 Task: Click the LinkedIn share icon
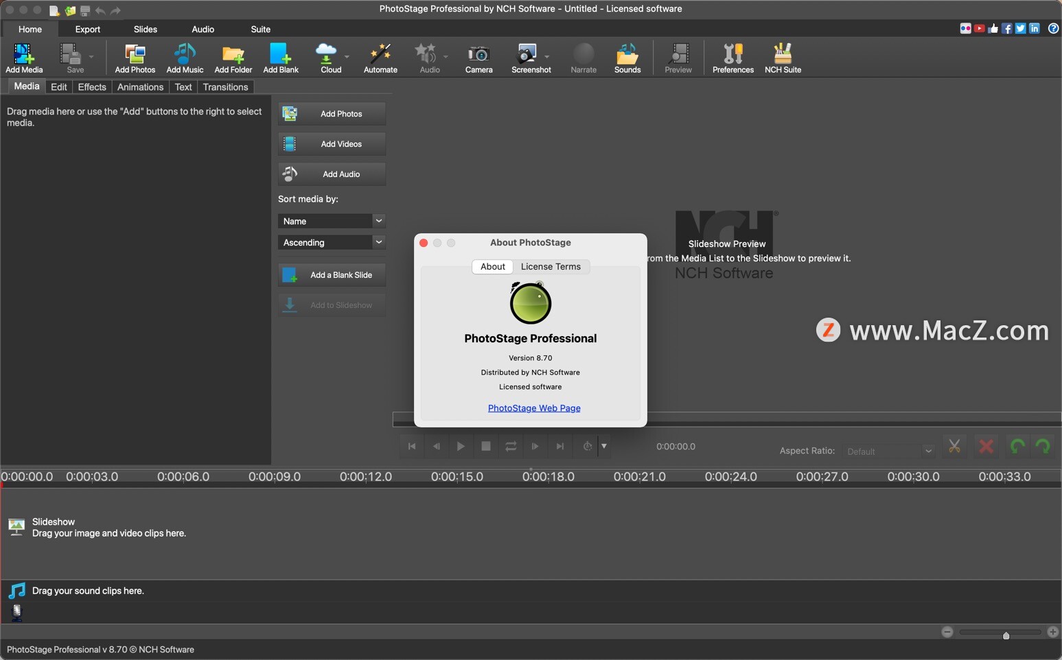(1035, 29)
